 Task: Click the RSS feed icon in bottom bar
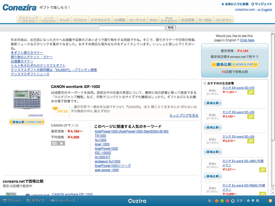pos(271,201)
